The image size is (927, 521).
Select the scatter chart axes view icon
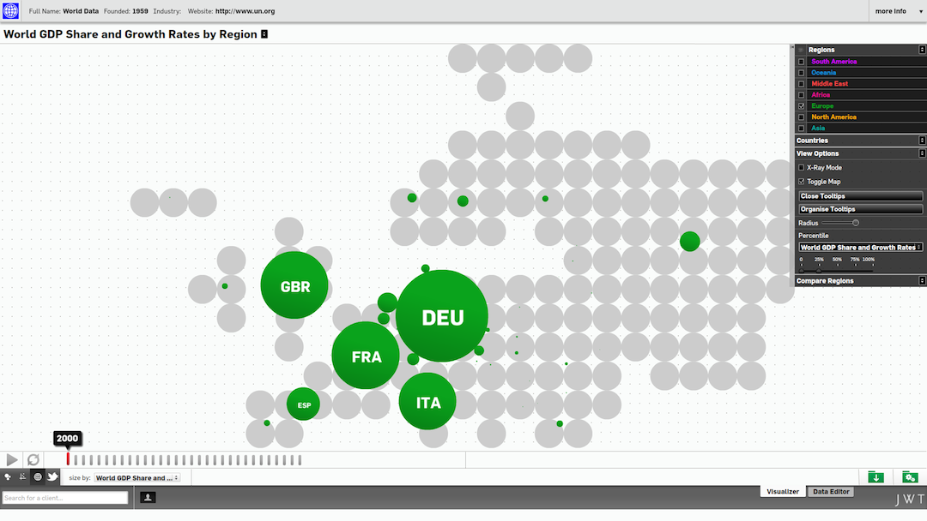(22, 476)
